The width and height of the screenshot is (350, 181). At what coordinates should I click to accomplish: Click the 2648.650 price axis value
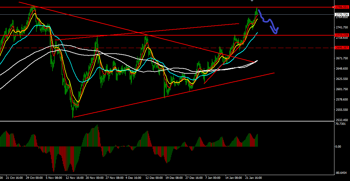click(342, 68)
